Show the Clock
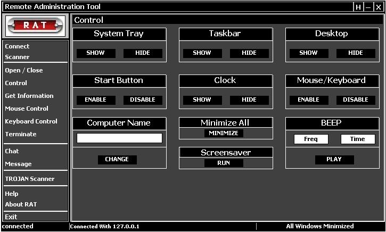This screenshot has width=386, height=232. tap(202, 100)
